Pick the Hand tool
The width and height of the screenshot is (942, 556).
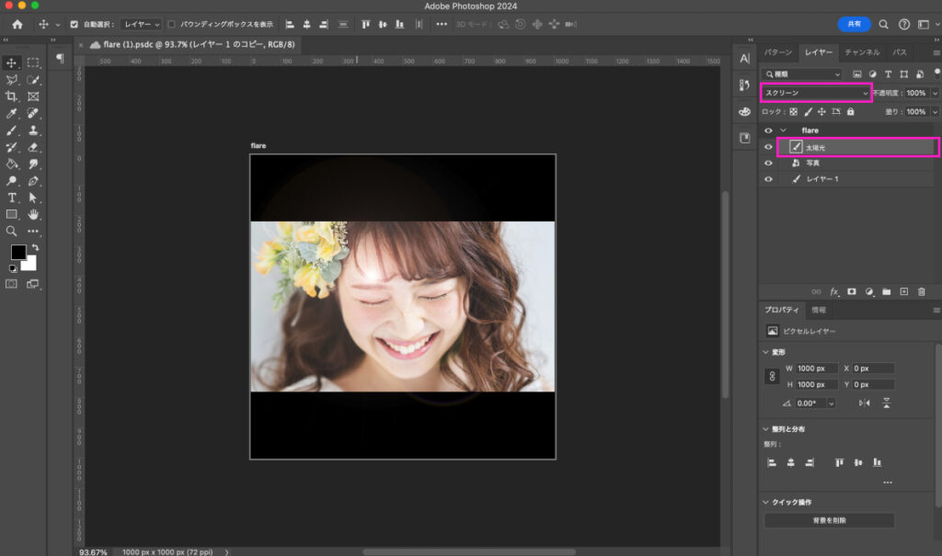coord(33,214)
